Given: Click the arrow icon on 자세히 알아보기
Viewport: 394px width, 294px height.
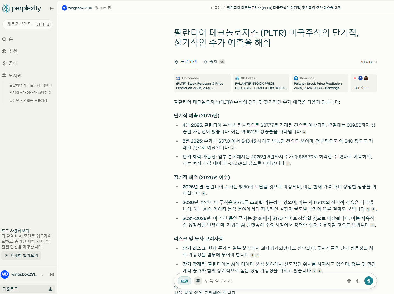Looking at the screenshot, I should [x=6, y=256].
